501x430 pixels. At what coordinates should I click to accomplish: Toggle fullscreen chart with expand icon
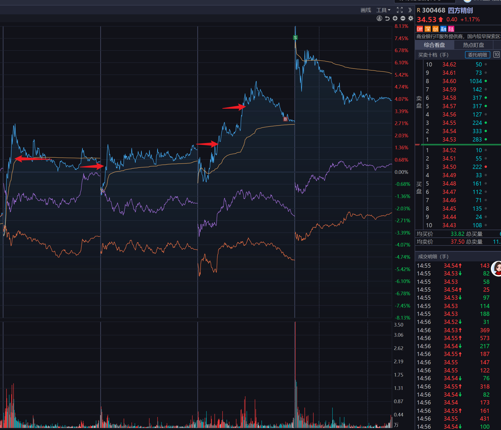point(400,10)
